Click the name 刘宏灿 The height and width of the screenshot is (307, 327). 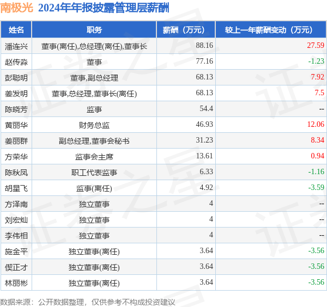[x=16, y=220]
